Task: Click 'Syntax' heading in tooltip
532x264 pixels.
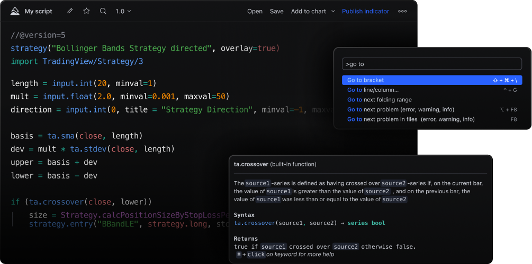Action: point(244,215)
